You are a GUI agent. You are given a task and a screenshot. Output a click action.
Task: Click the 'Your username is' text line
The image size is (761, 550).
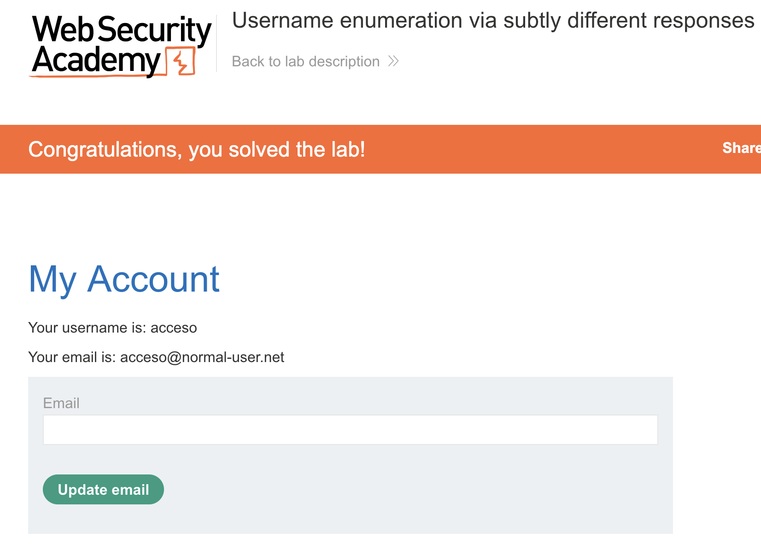coord(88,328)
